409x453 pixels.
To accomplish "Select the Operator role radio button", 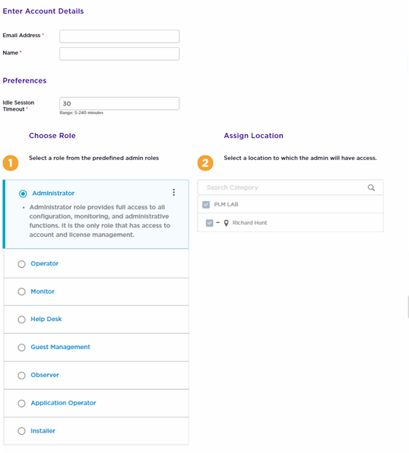I will point(21,264).
